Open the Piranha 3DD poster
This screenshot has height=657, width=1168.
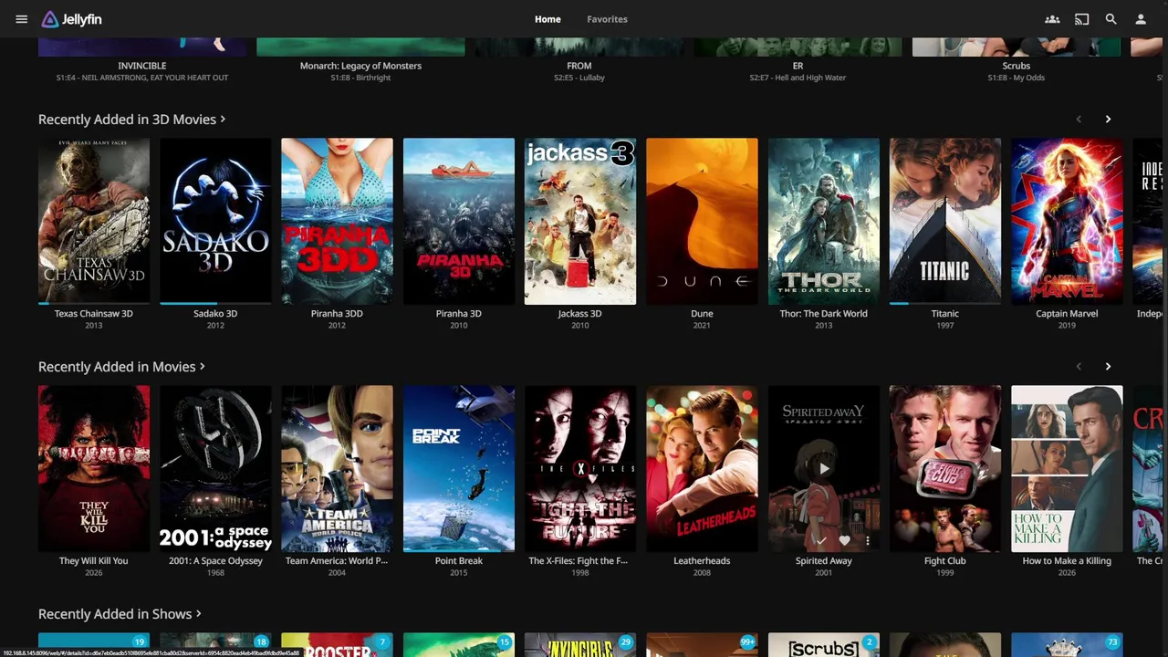click(337, 221)
